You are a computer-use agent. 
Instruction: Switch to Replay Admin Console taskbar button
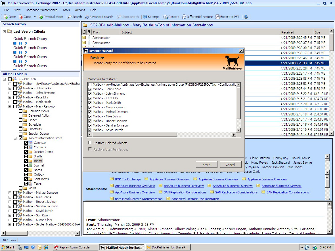point(75,247)
